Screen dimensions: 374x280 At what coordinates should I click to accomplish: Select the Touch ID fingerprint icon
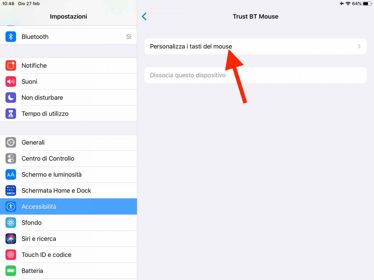11,255
